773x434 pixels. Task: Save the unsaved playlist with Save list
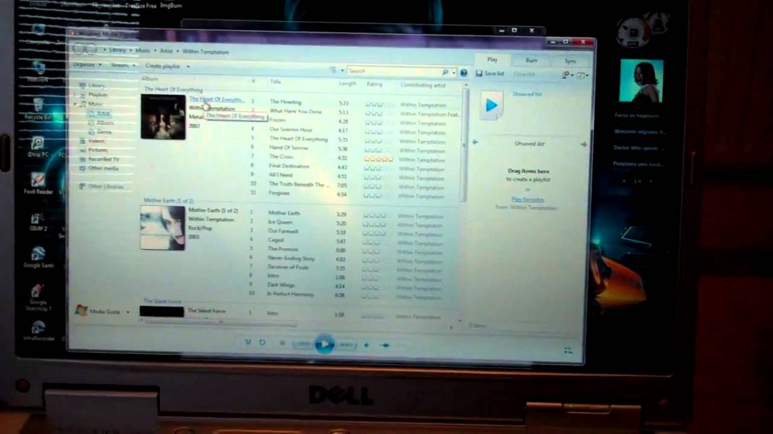(x=490, y=74)
